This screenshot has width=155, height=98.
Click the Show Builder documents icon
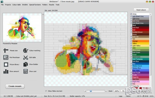[26, 64]
